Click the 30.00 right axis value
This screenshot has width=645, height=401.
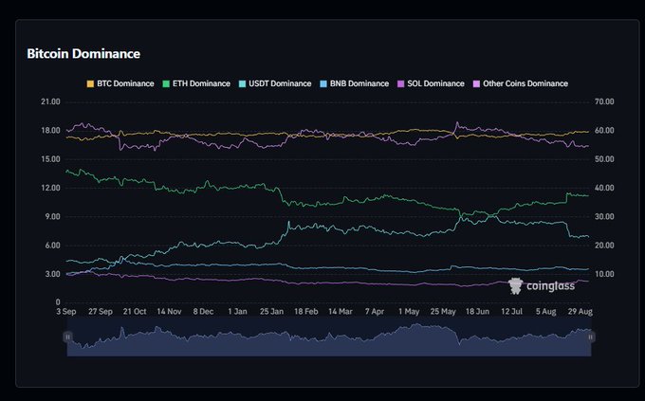604,216
